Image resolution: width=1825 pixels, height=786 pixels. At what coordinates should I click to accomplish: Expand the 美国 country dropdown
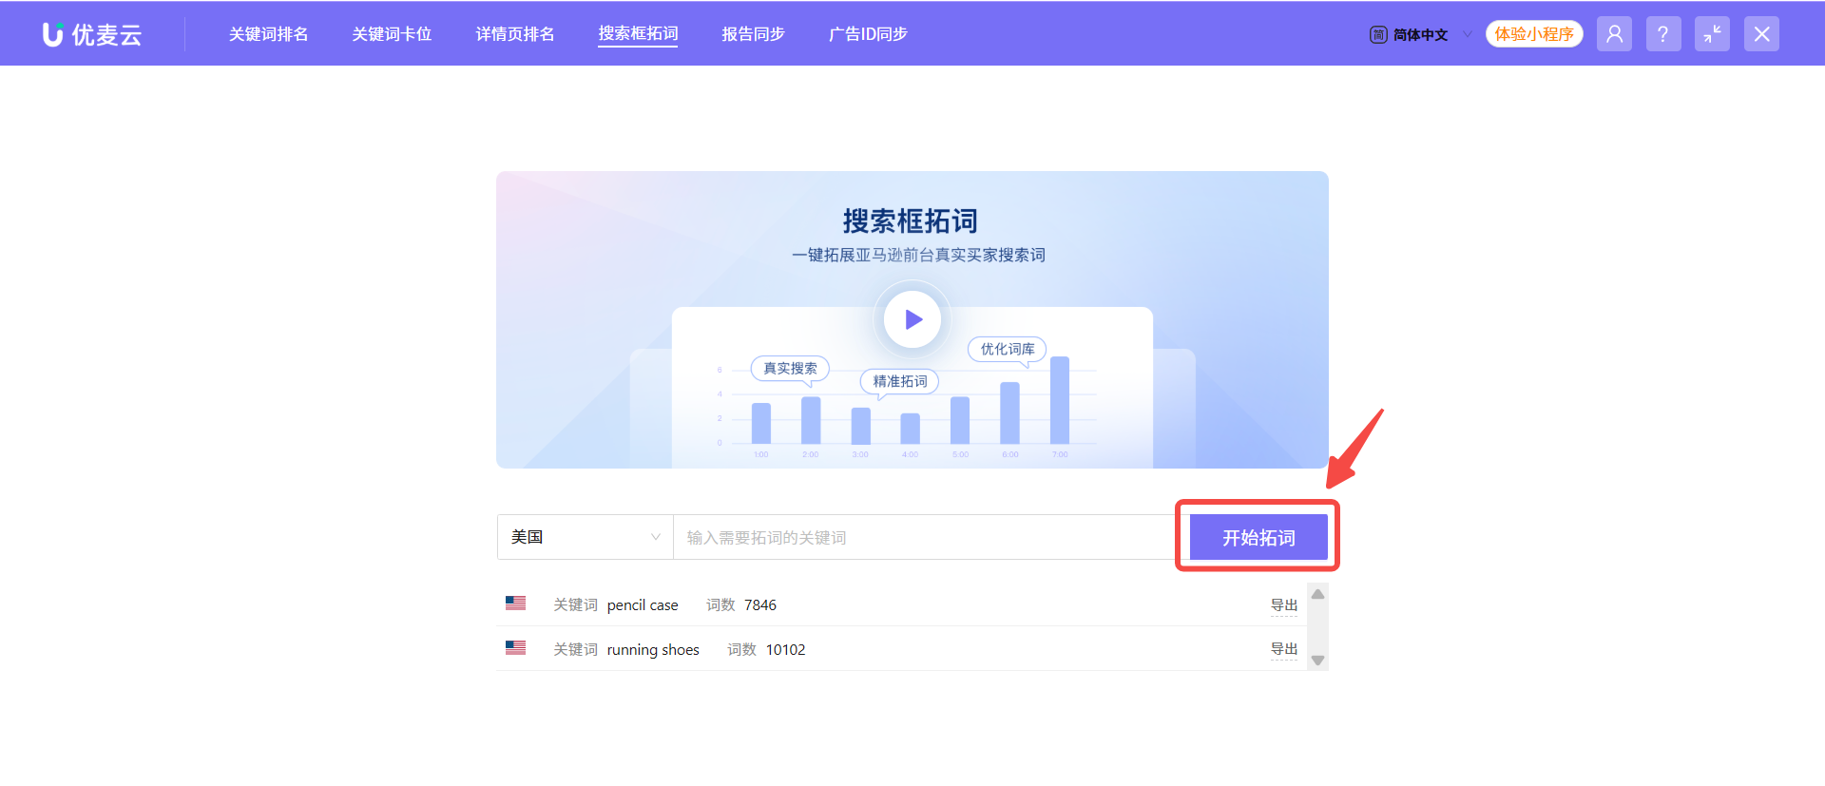click(x=586, y=537)
